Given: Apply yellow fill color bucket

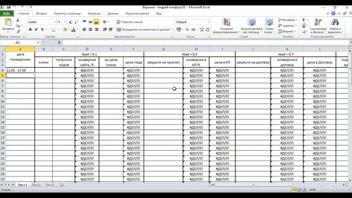Looking at the screenshot, I should (x=65, y=29).
